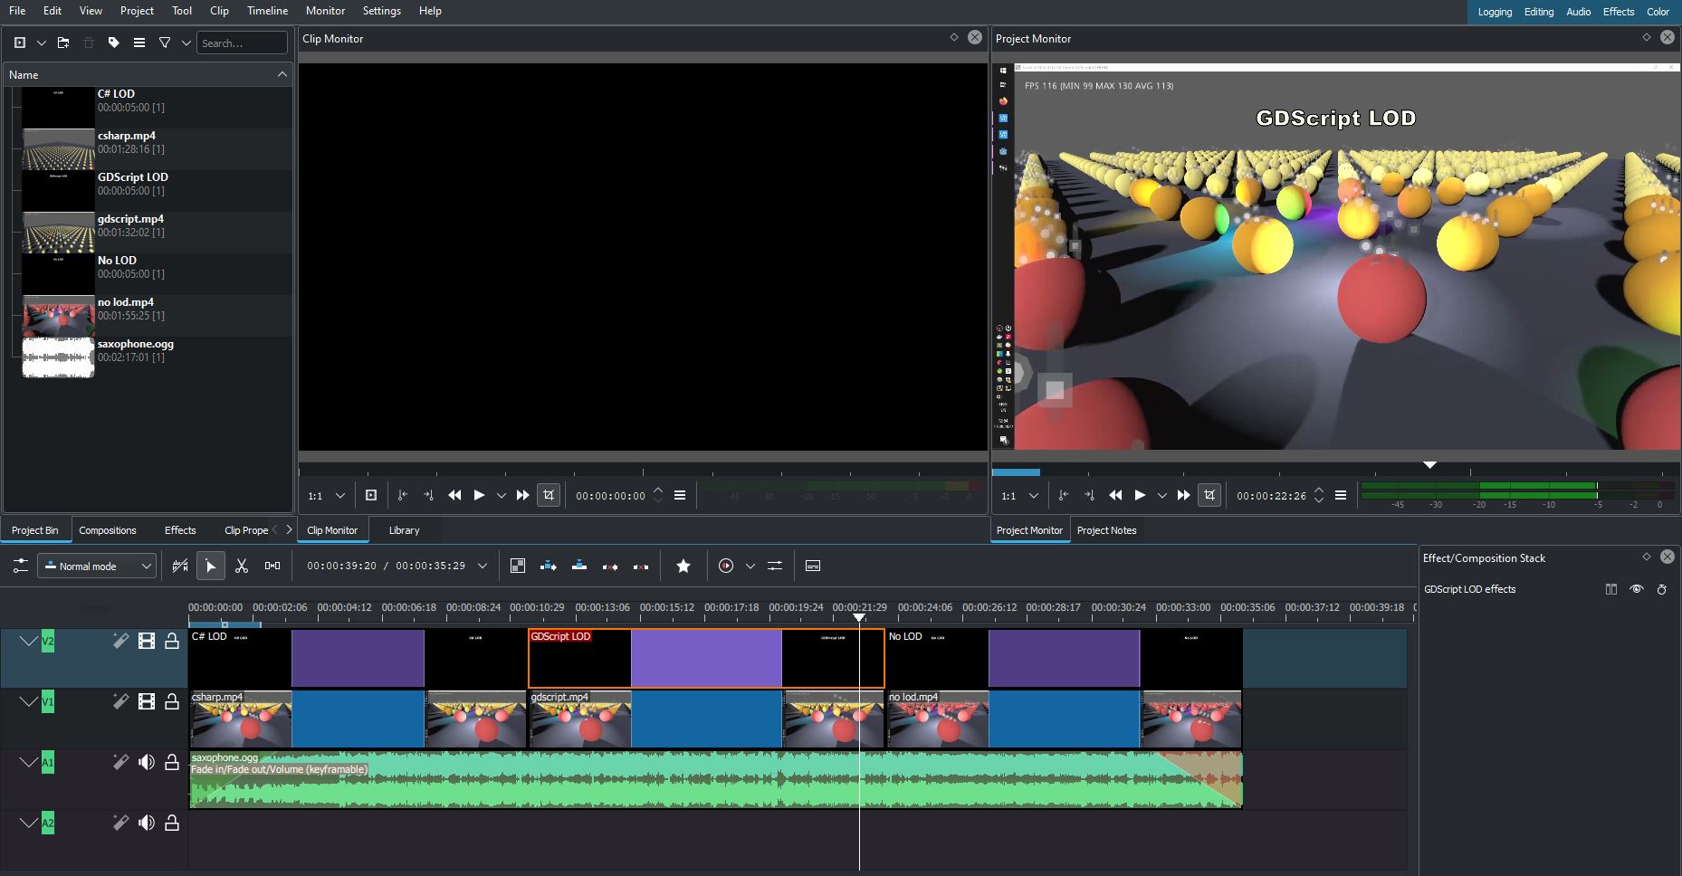Open Project Monitor hamburger options menu
1682x876 pixels.
point(1341,495)
